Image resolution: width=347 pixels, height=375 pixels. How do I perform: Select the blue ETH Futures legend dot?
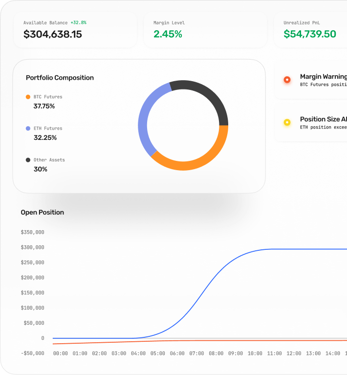point(28,129)
